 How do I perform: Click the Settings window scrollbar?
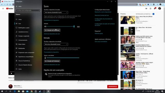[117, 44]
